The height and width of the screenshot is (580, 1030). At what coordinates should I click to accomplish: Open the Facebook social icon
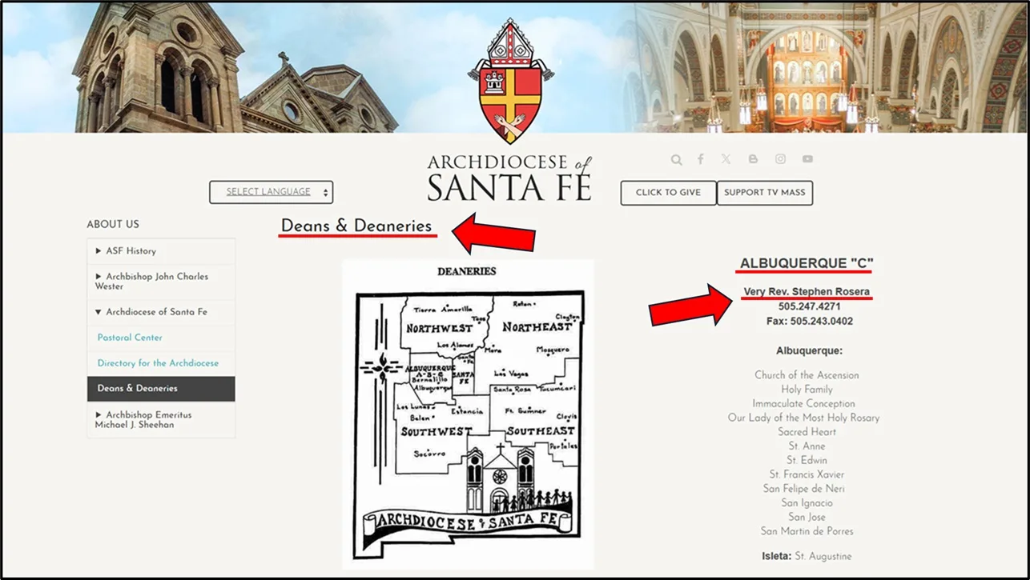(x=700, y=159)
